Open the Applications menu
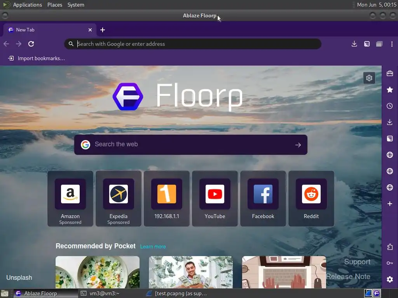Screen dimensions: 398x298 click(28, 5)
